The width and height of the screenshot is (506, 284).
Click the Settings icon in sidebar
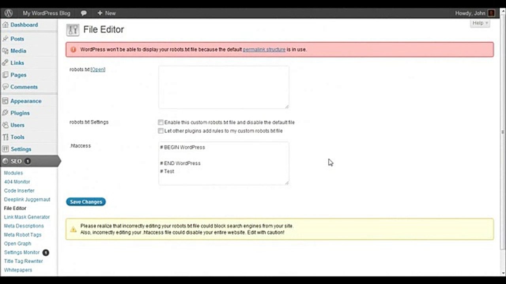pos(5,149)
